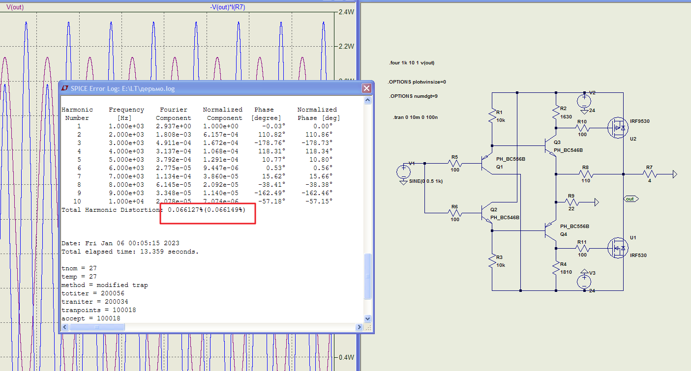Close the SPICE Error Log window

pos(366,88)
